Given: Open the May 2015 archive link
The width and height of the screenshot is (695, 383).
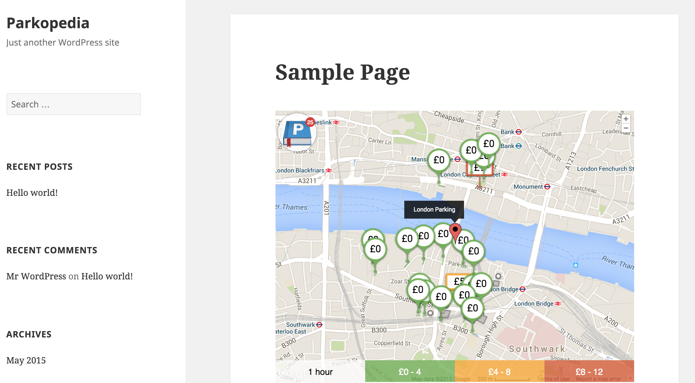Looking at the screenshot, I should coord(26,360).
